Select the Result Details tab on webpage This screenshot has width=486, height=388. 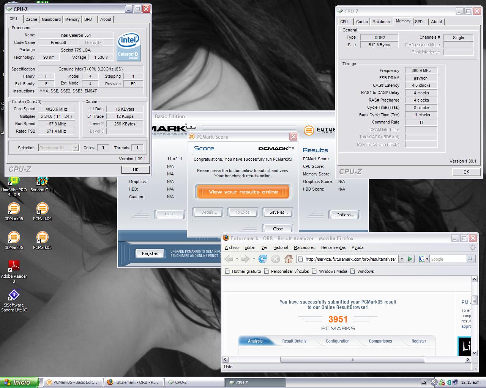[x=294, y=341]
